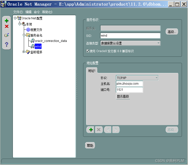
Task: Click the 监听程序 folder icon
Action: coord(28,52)
